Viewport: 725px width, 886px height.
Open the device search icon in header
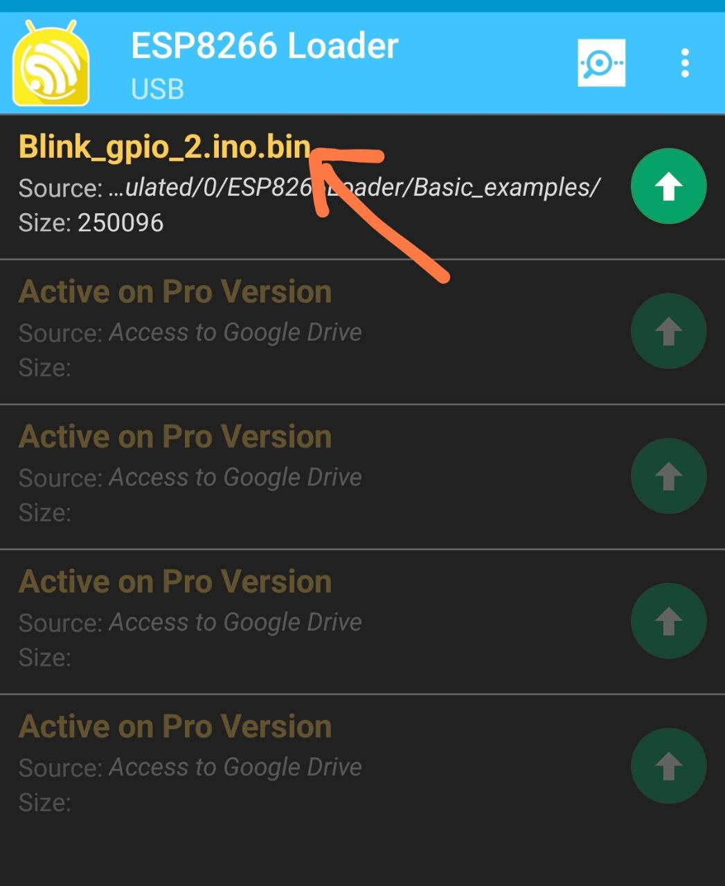pos(602,63)
